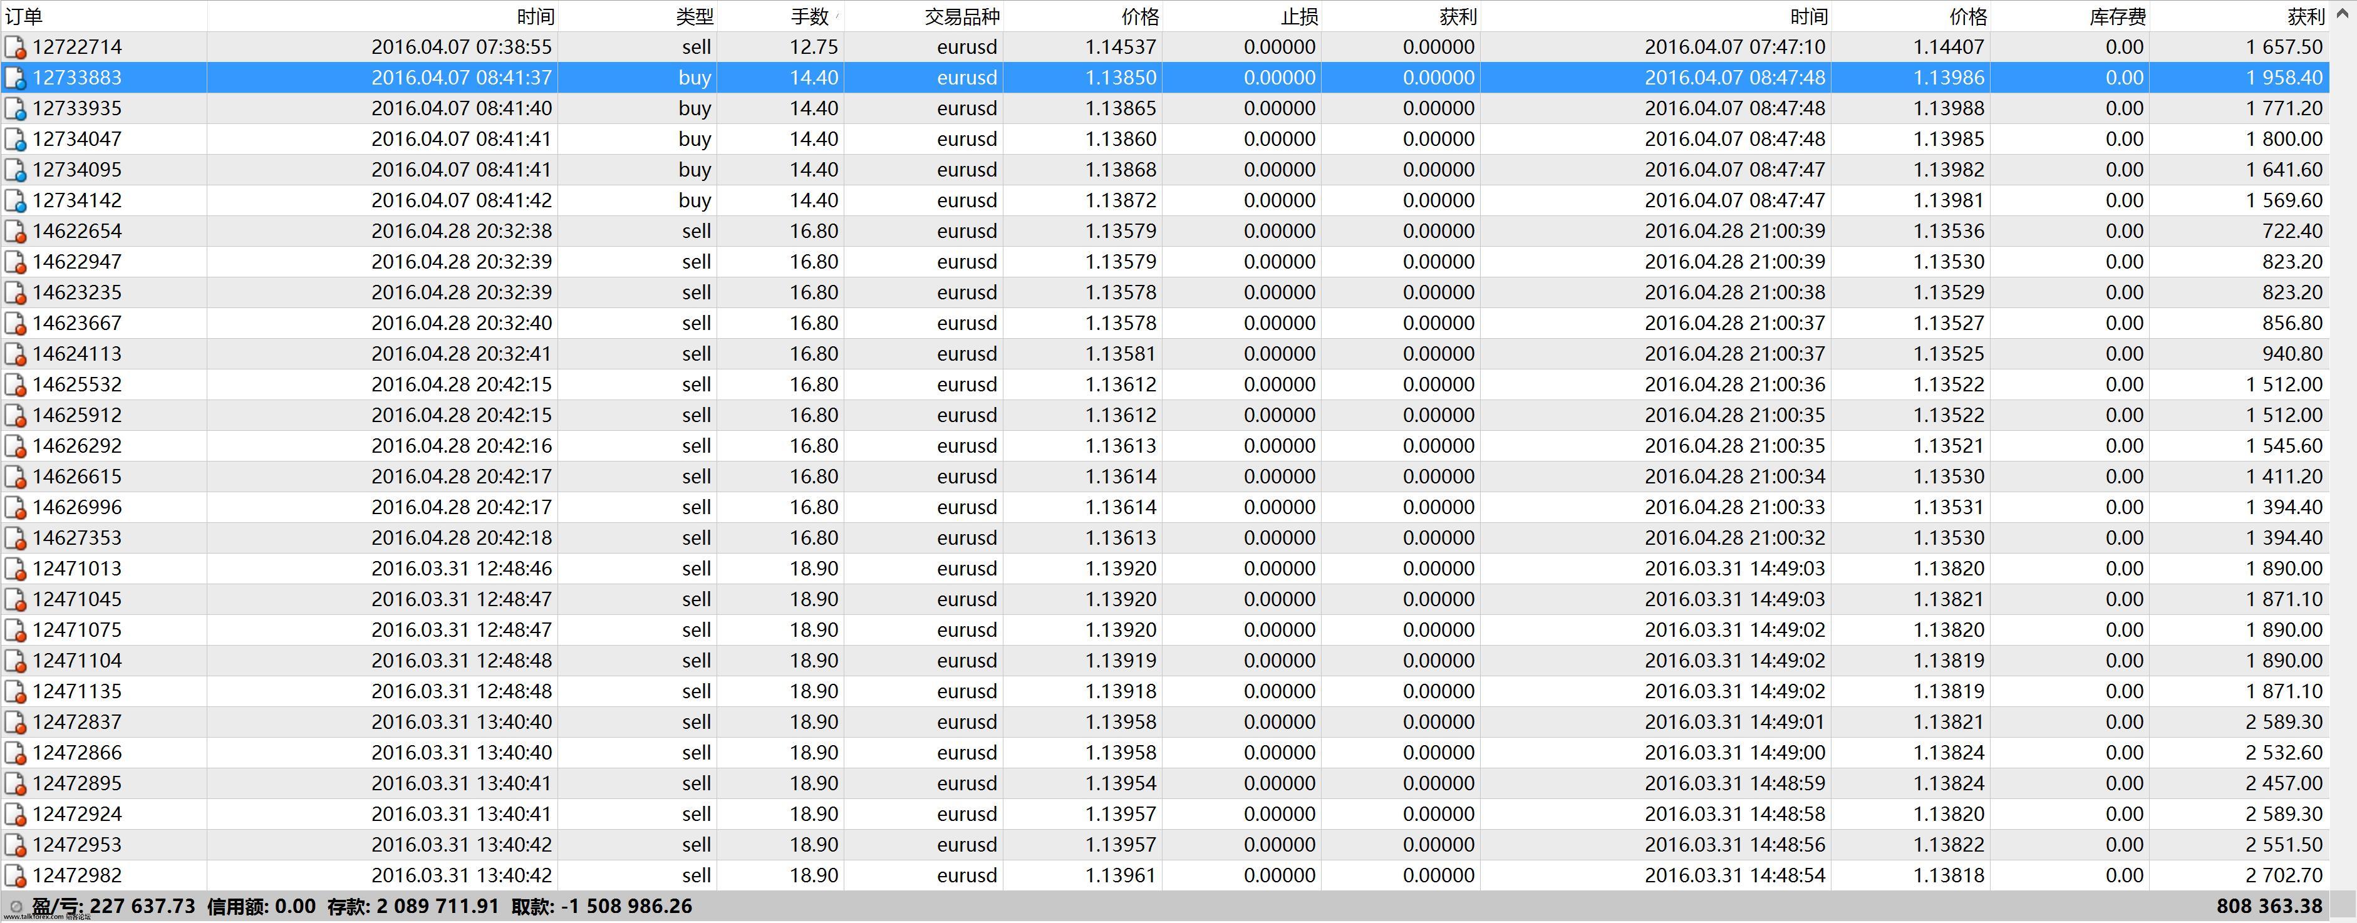The image size is (2357, 923).
Task: Click the sell order icon for 14622947
Action: (x=16, y=262)
